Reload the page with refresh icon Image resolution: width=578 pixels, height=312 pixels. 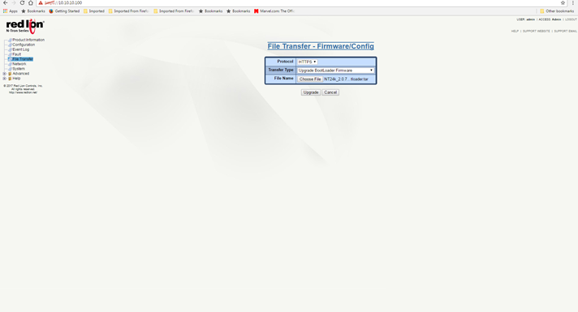point(22,3)
